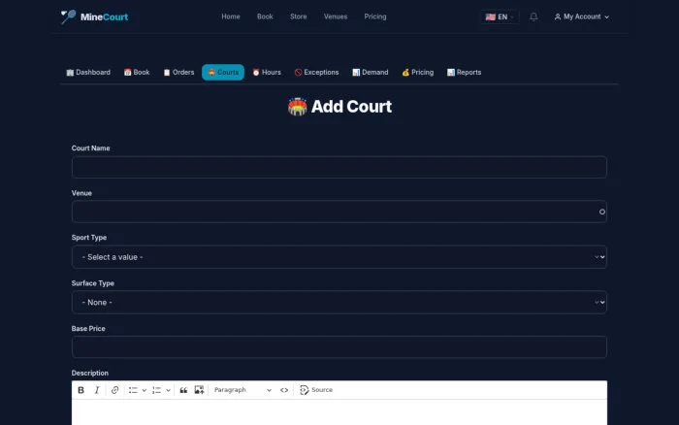679x425 pixels.
Task: Switch to the Orders tab
Action: coord(178,73)
